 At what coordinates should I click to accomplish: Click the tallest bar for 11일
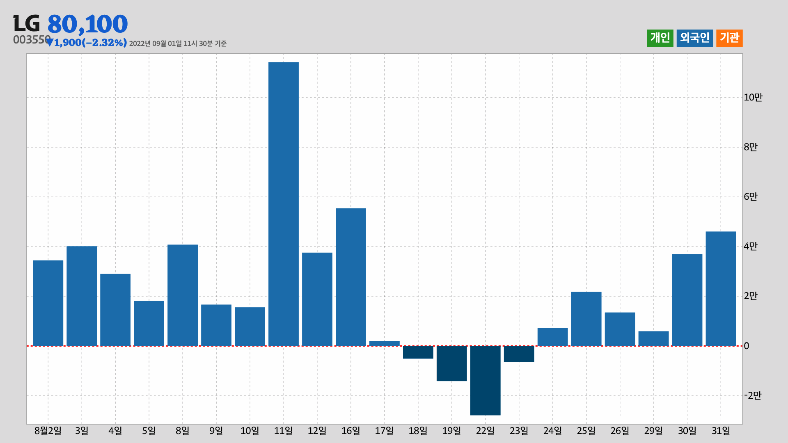click(x=284, y=204)
